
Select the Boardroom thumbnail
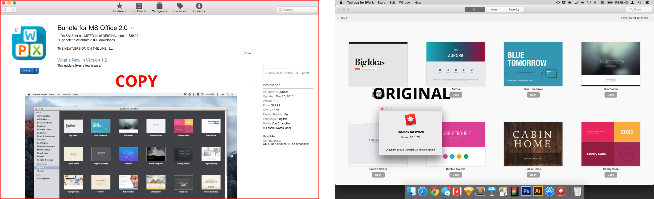[x=611, y=64]
